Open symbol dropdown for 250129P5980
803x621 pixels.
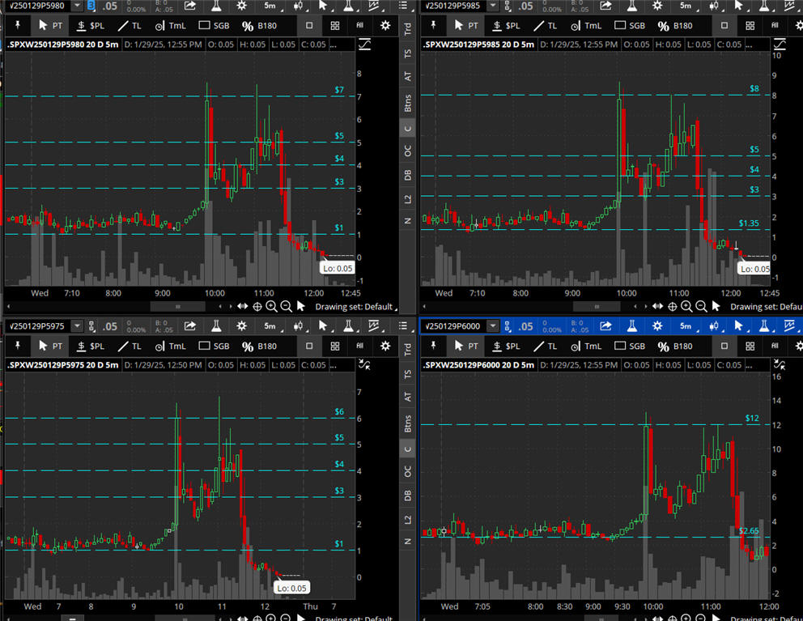(77, 6)
